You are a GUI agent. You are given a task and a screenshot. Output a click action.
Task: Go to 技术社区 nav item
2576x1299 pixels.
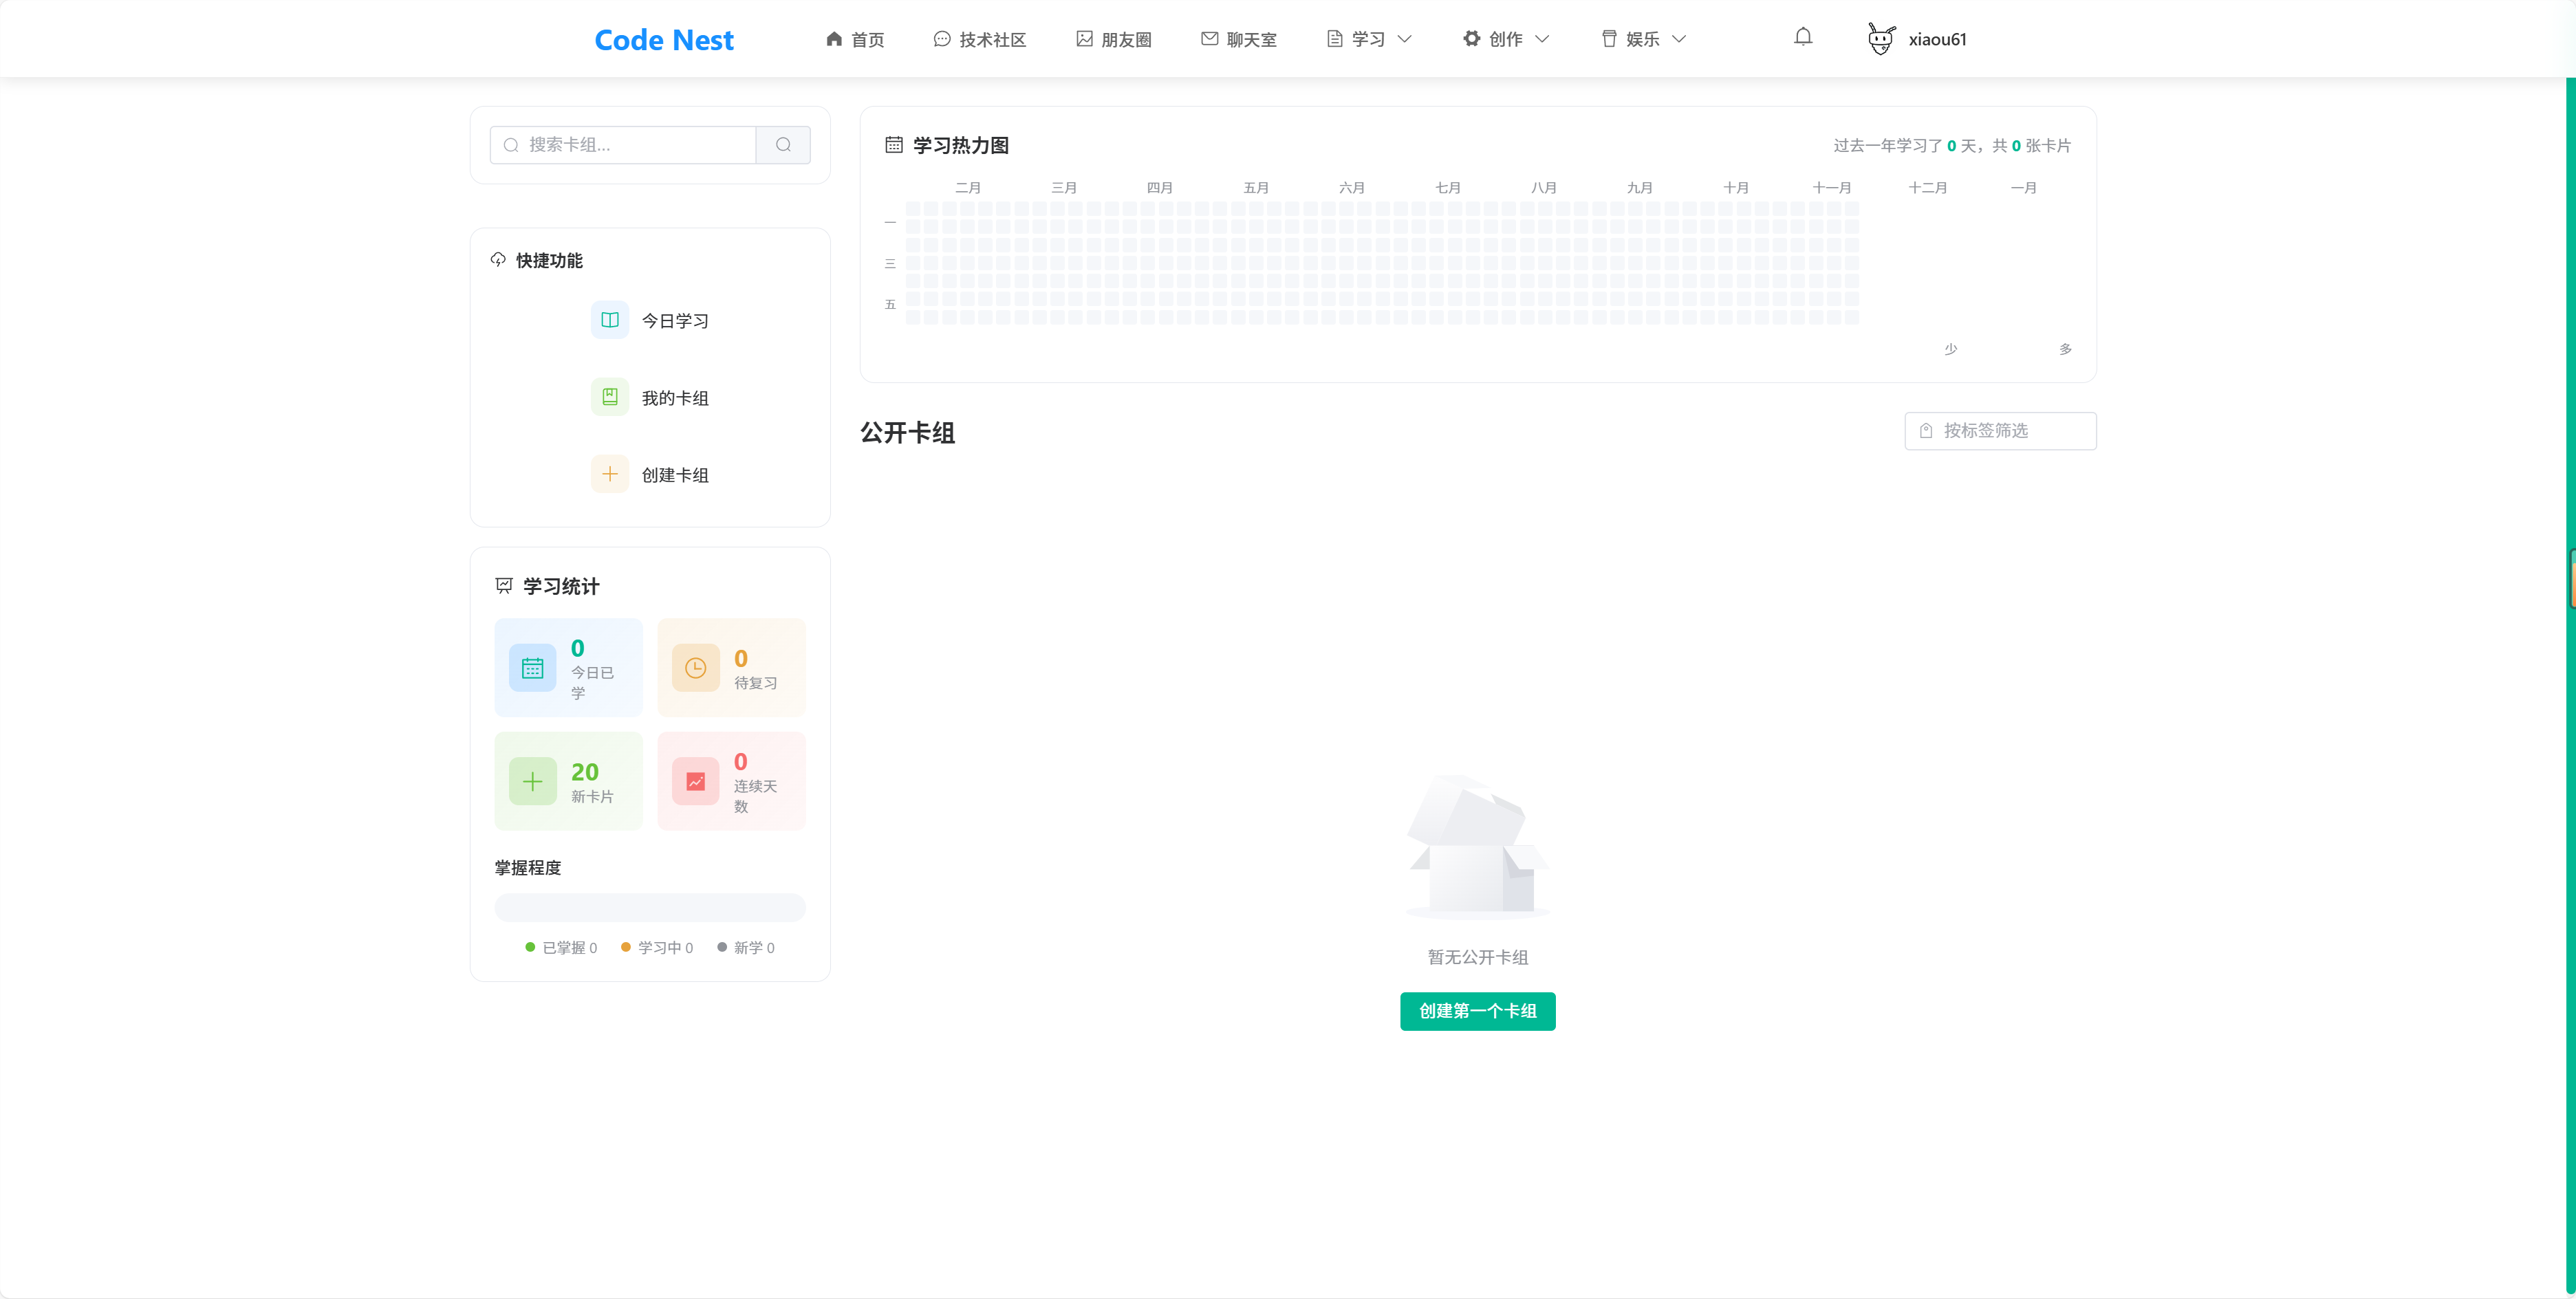click(980, 39)
